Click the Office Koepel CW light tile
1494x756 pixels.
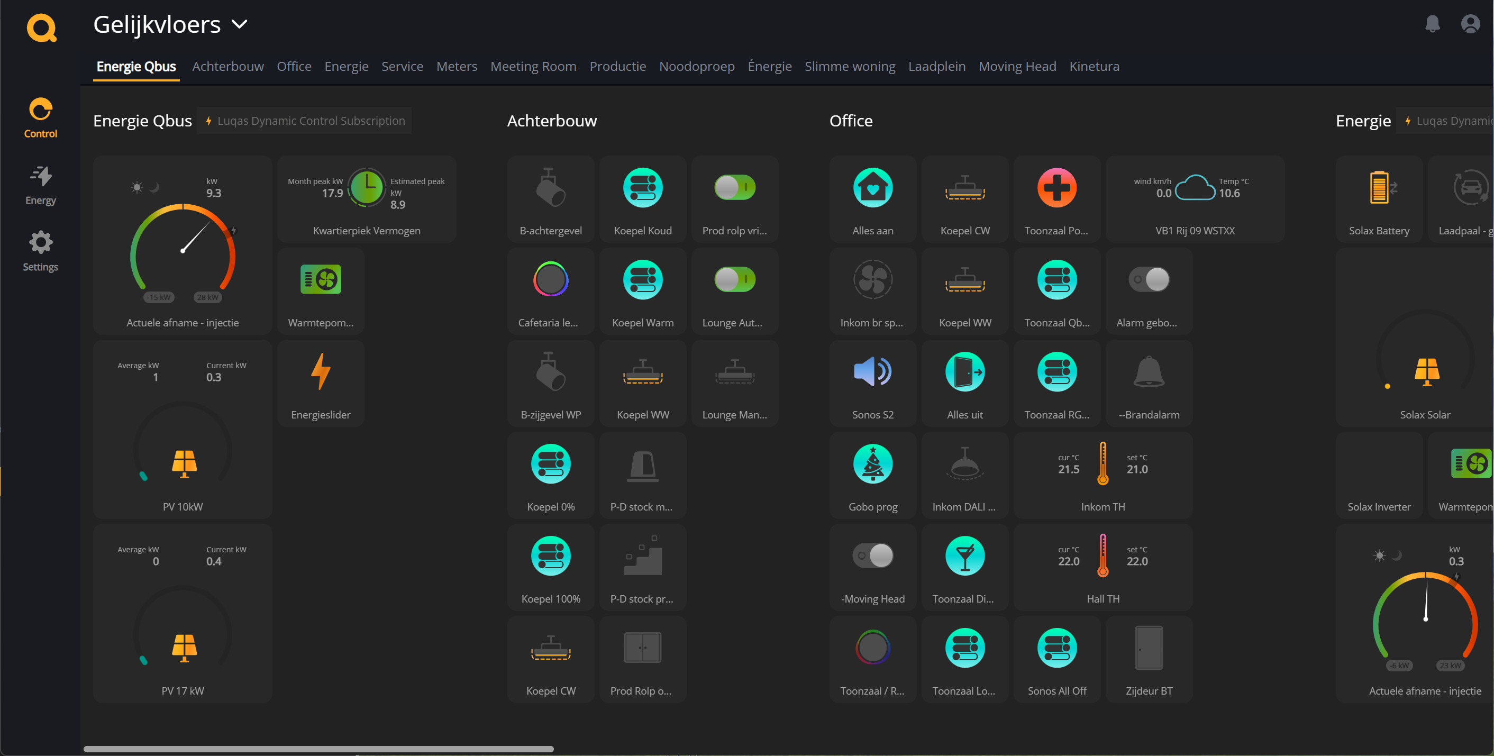[965, 199]
